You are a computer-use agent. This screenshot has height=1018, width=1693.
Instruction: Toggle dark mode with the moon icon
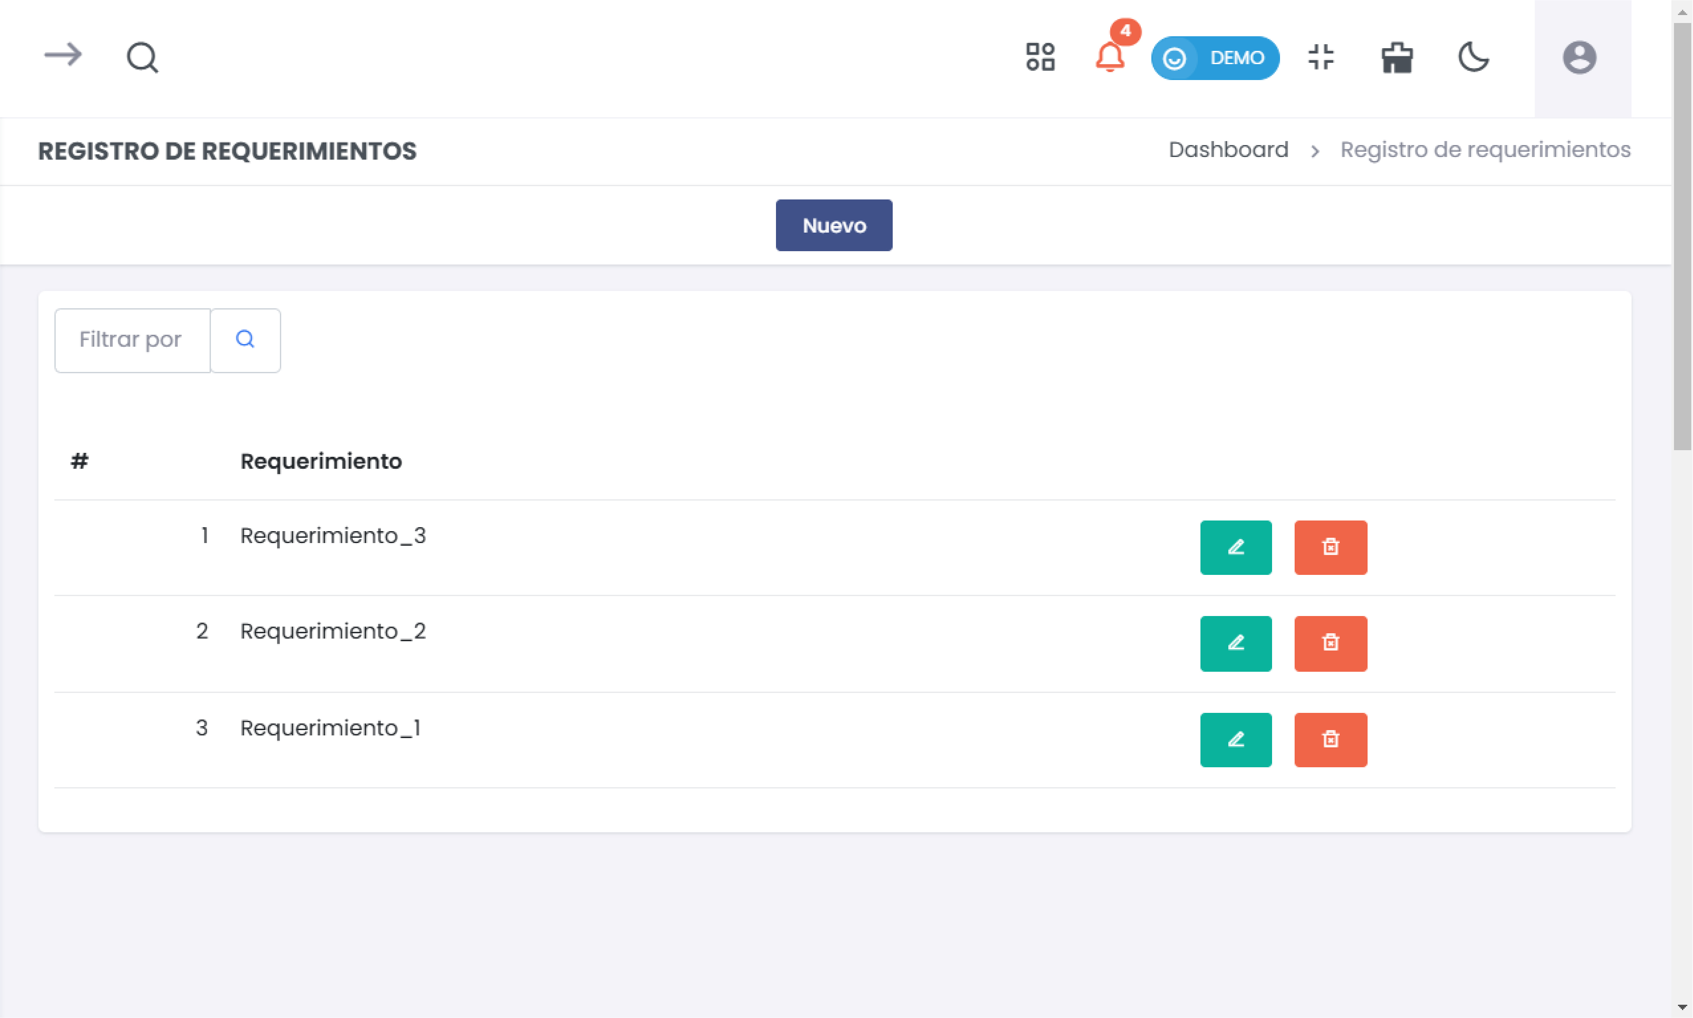click(1473, 57)
